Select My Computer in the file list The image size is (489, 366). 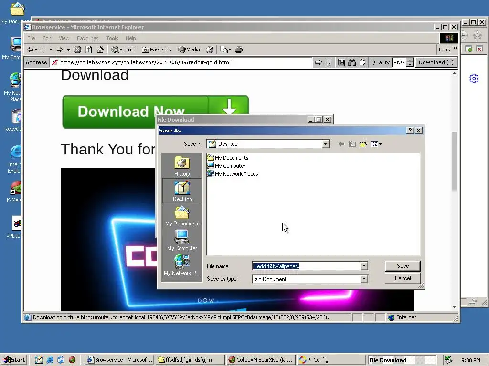coord(226,166)
